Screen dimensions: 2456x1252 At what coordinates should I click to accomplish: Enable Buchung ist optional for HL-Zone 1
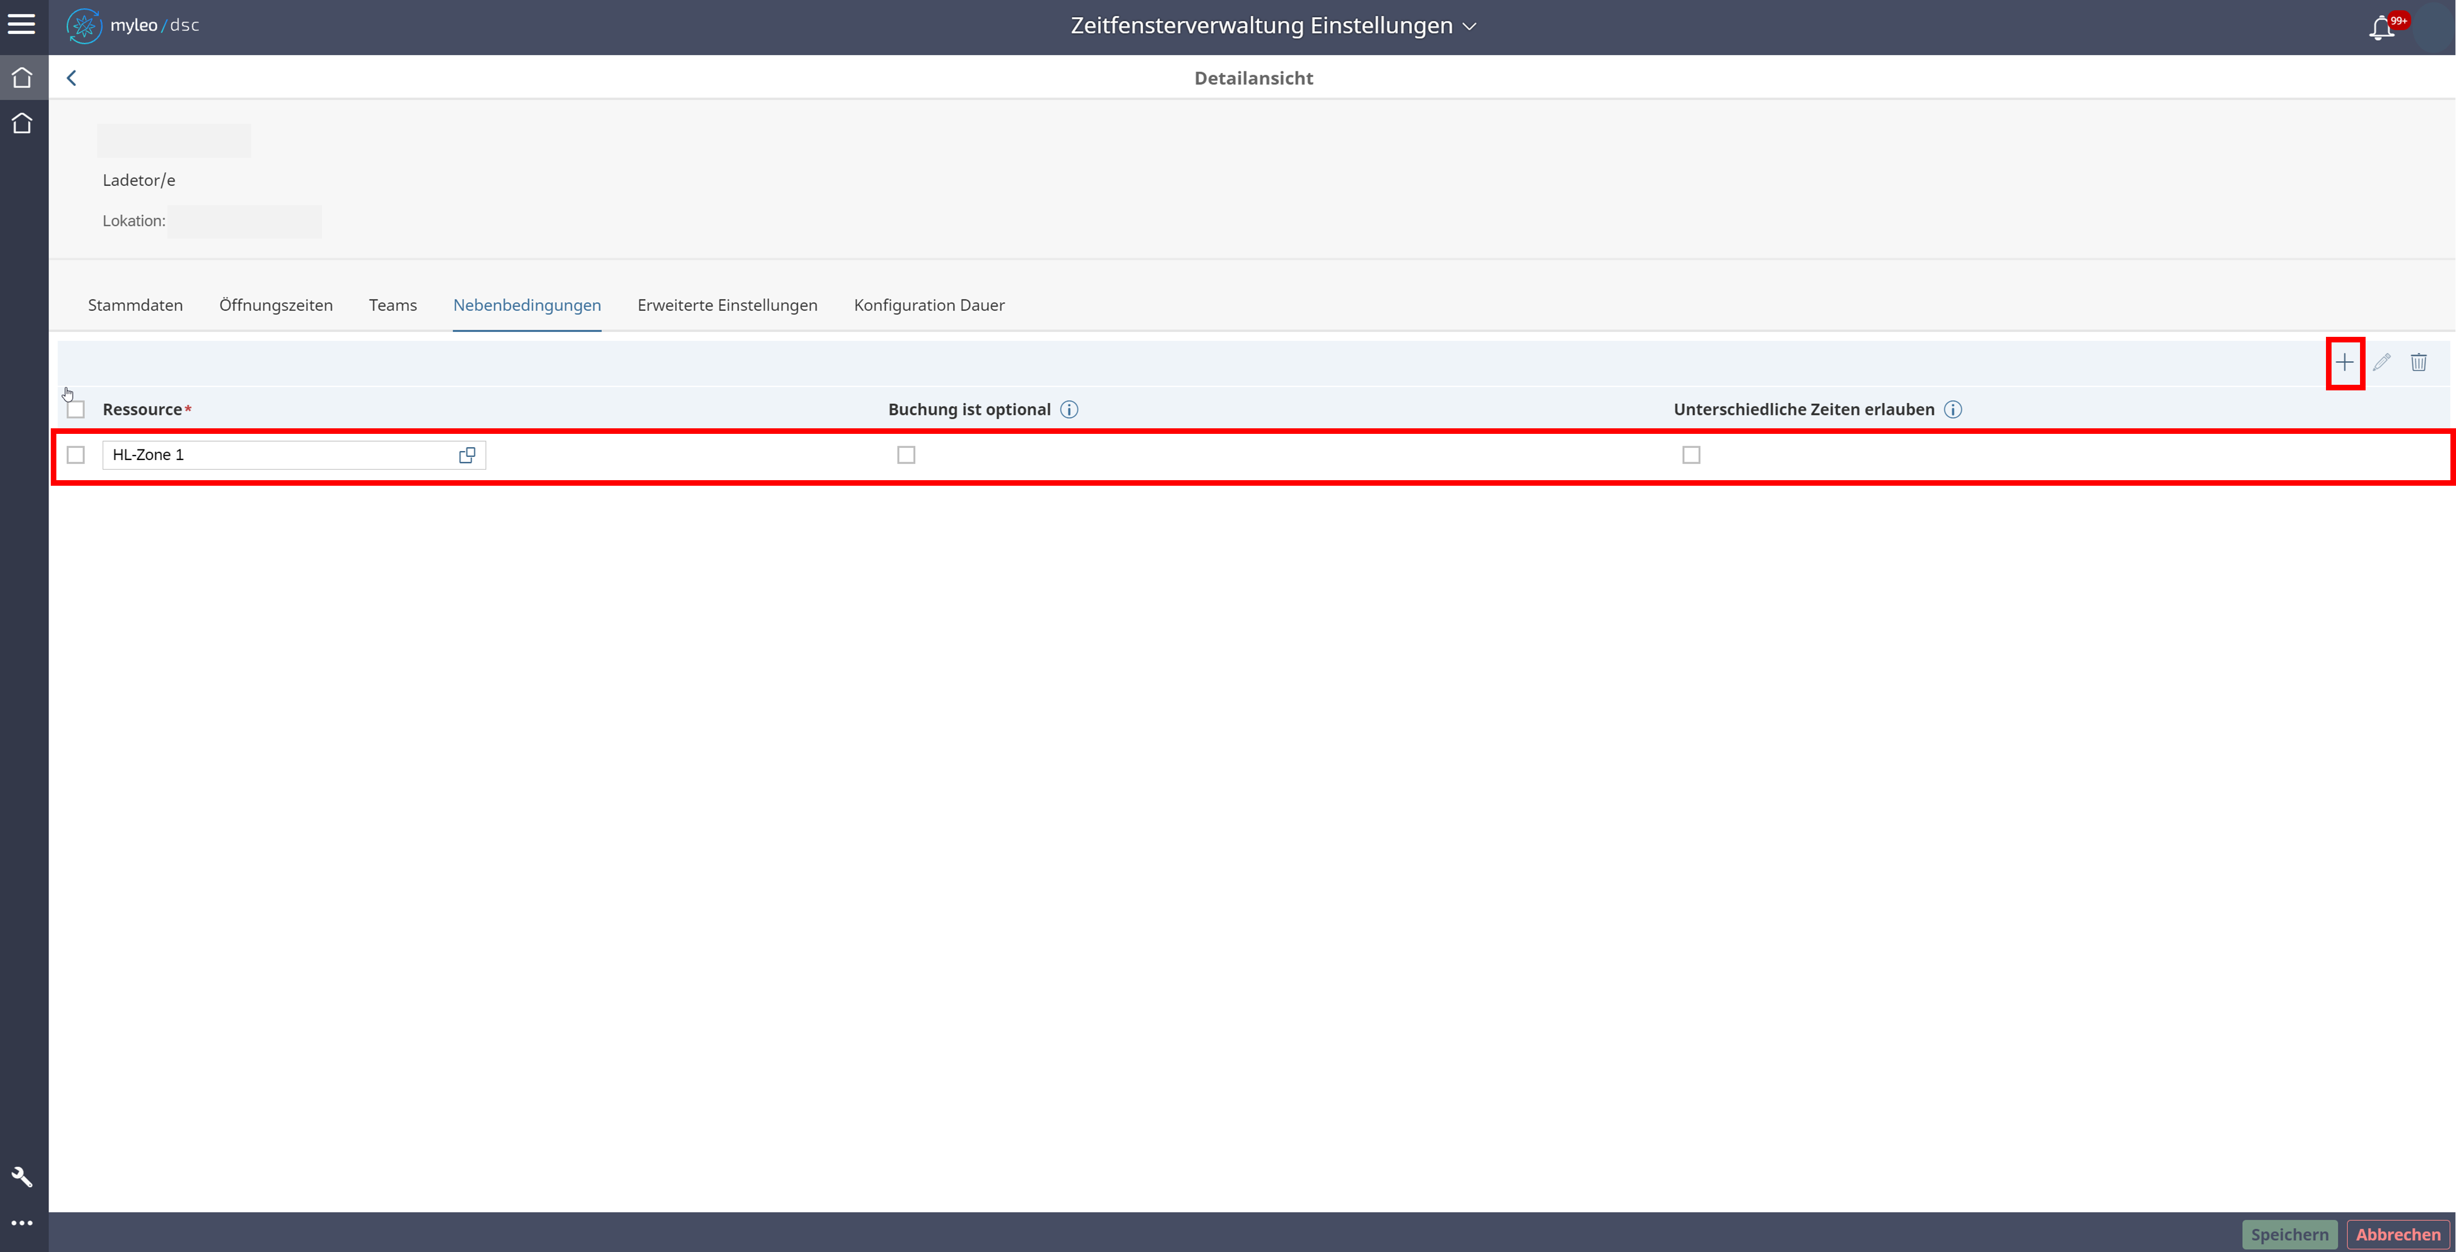906,456
